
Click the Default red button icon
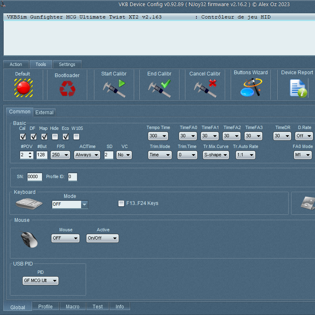tap(23, 88)
